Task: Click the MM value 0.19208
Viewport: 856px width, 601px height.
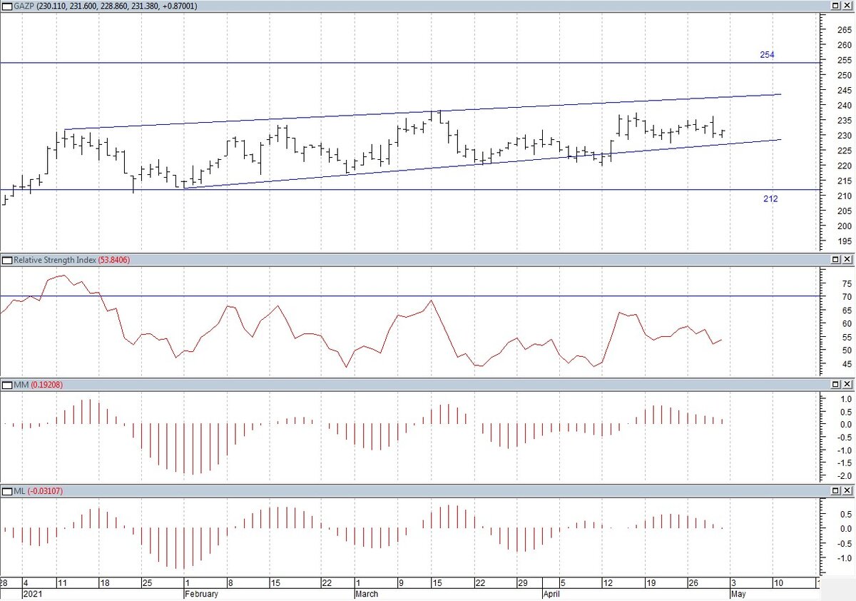Action: pyautogui.click(x=46, y=385)
